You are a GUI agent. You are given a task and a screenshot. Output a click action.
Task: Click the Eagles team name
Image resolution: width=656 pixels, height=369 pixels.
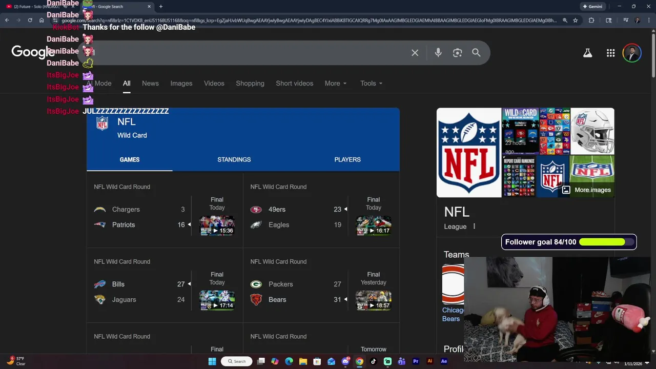tap(279, 224)
